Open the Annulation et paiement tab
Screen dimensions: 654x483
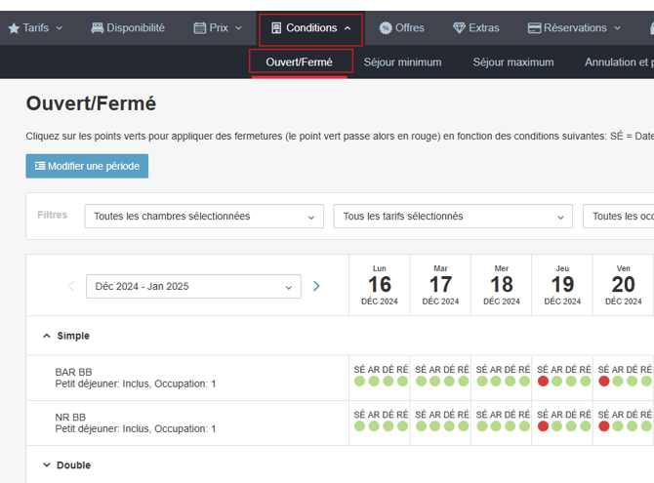[619, 62]
